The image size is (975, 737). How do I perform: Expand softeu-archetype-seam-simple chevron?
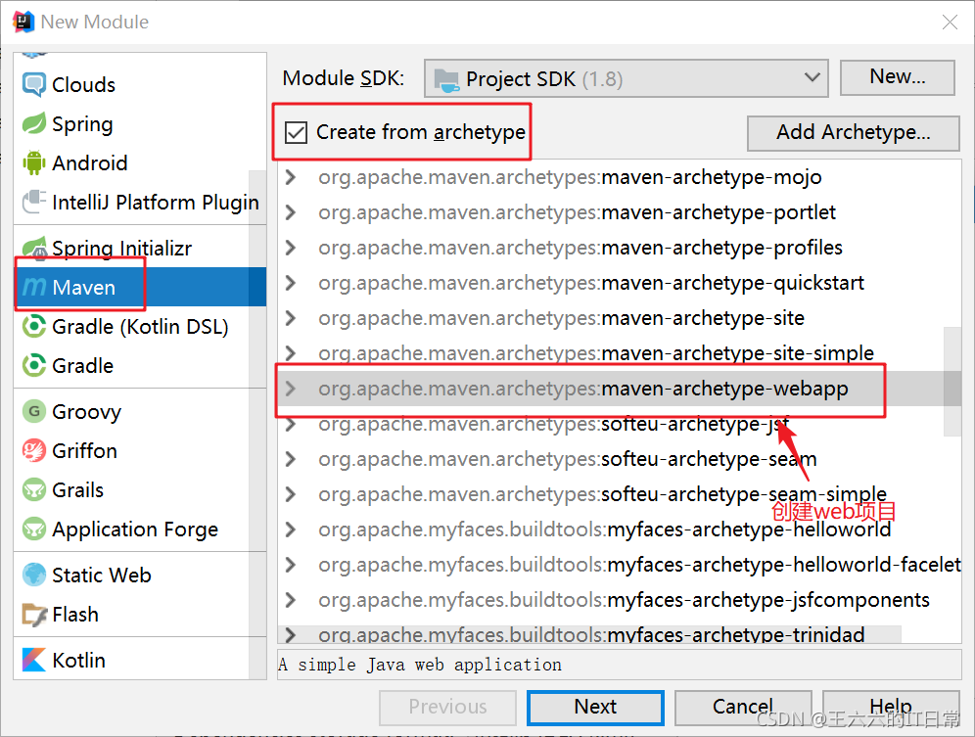[291, 494]
